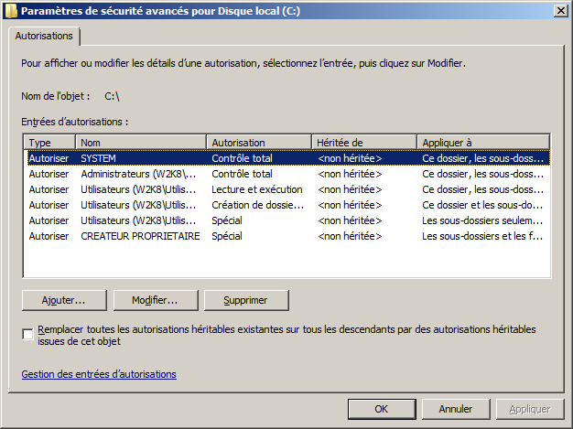
Task: Sort entries by the Nom column header
Action: (x=141, y=143)
